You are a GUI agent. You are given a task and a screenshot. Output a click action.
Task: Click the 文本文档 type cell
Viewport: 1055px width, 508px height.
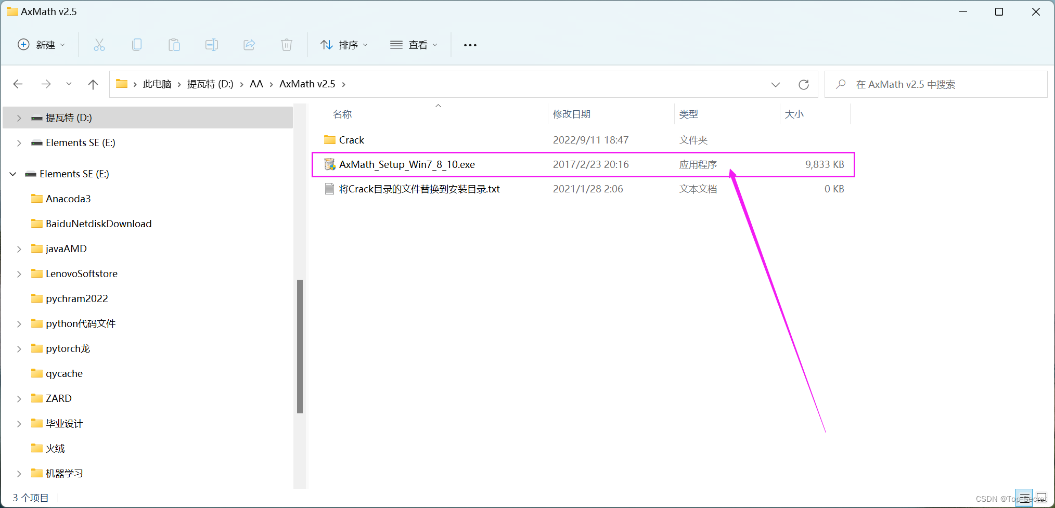(x=698, y=189)
